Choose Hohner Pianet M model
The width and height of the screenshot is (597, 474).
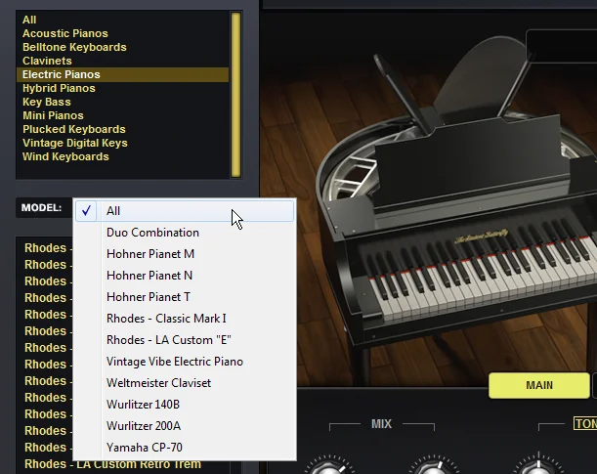[185, 254]
